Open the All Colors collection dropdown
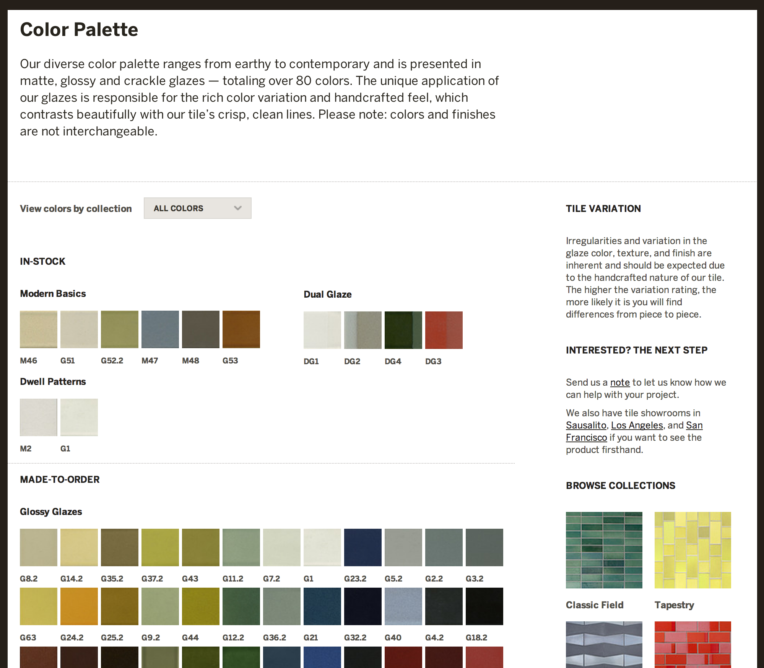This screenshot has width=764, height=668. [197, 208]
